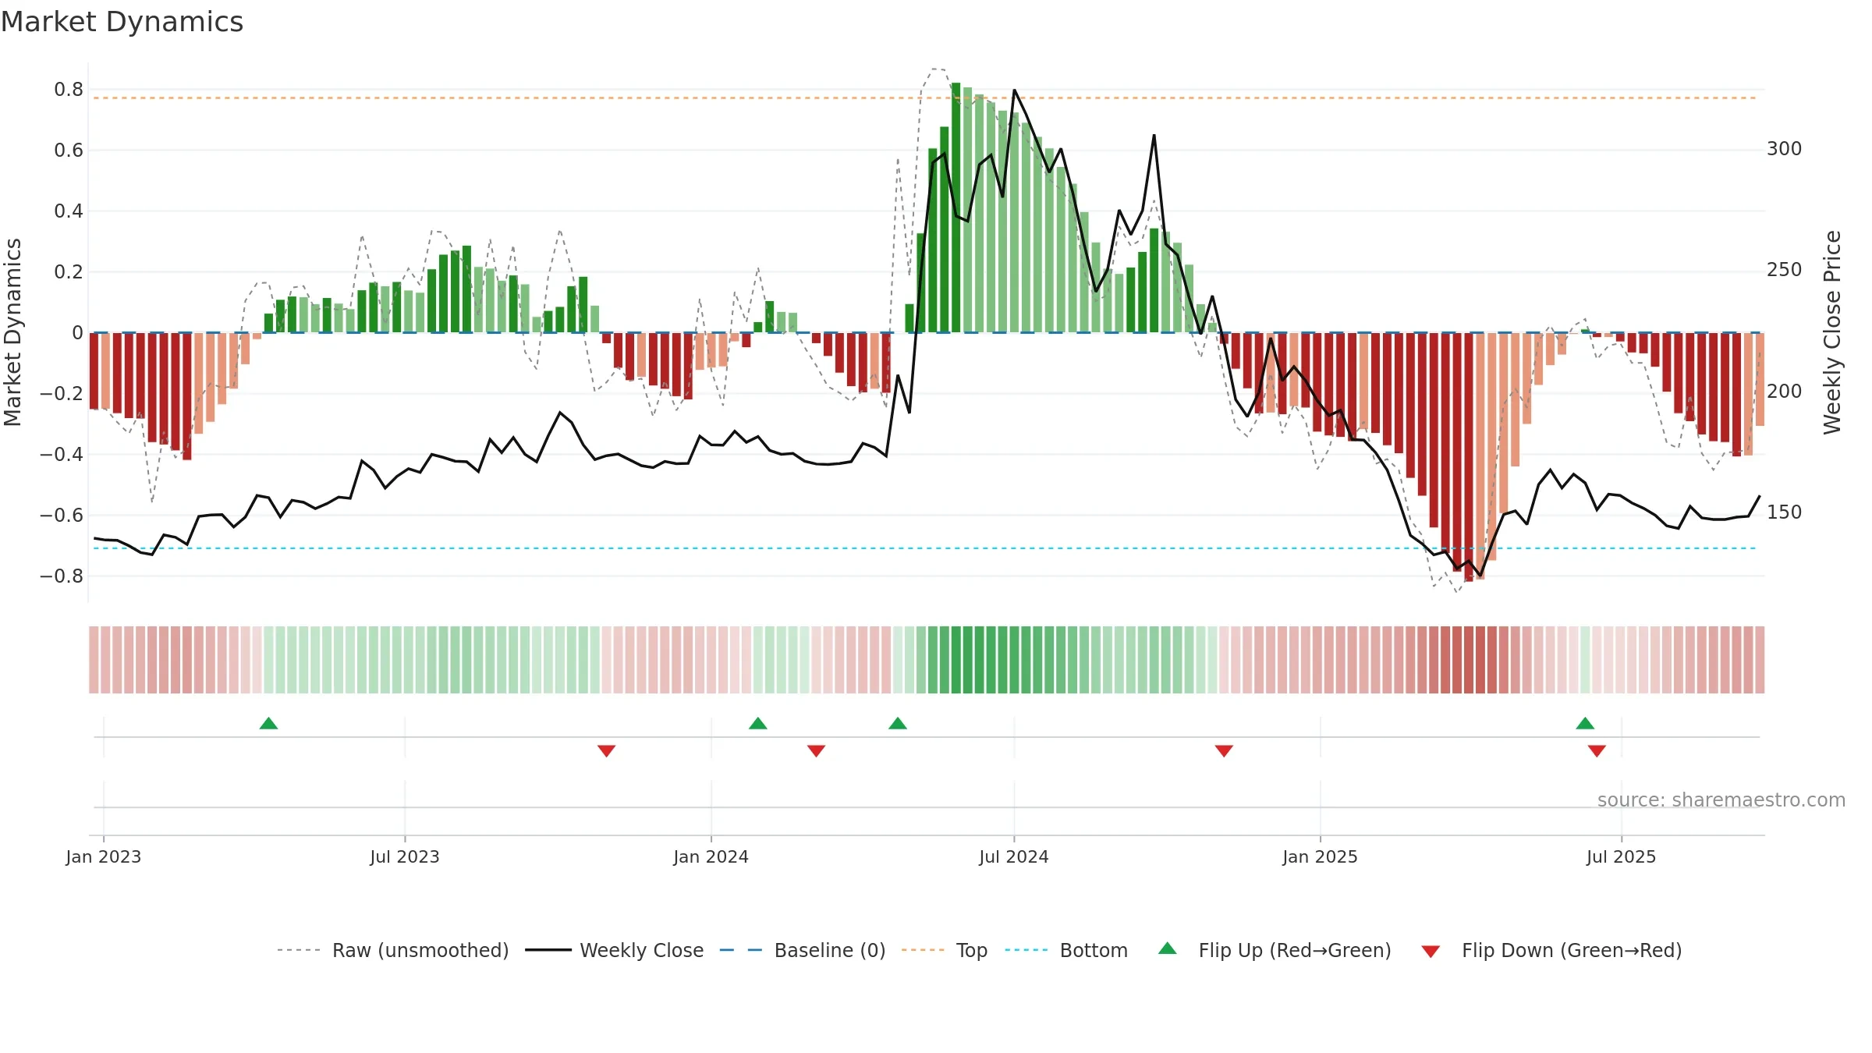Toggle the Weekly Close legend entry
Viewport: 1872px width, 1053px height.
[x=614, y=950]
